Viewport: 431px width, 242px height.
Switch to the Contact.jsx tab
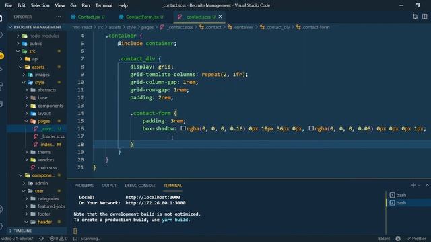click(x=88, y=17)
